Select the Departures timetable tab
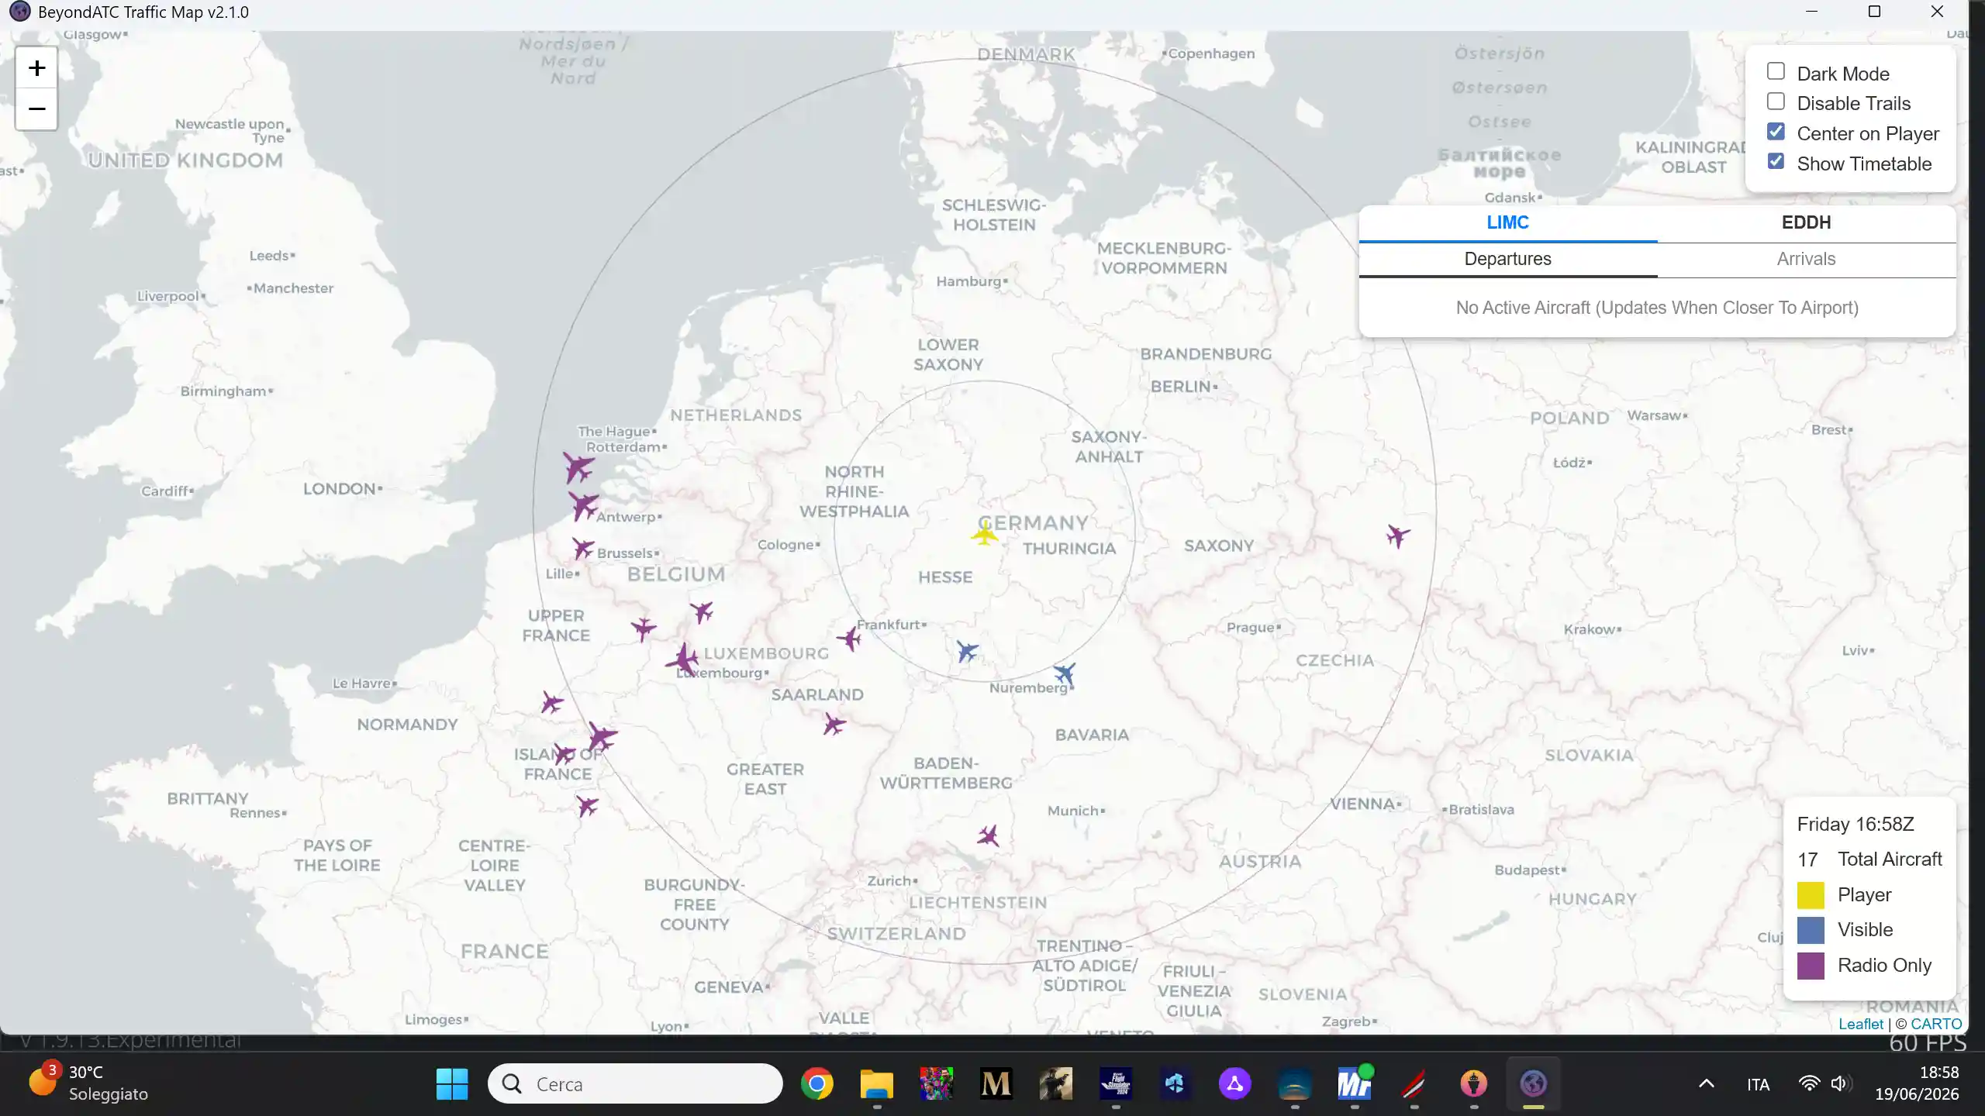This screenshot has height=1116, width=1985. coord(1507,259)
